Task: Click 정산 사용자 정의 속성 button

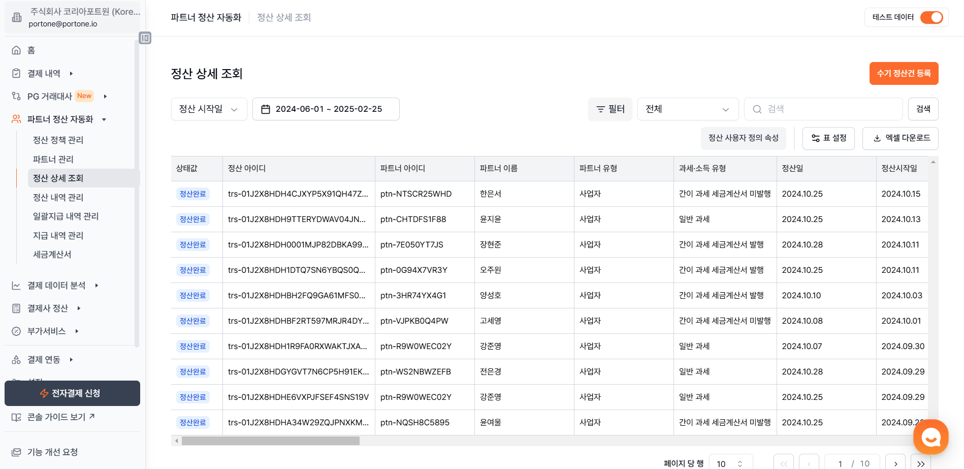Action: [x=743, y=138]
